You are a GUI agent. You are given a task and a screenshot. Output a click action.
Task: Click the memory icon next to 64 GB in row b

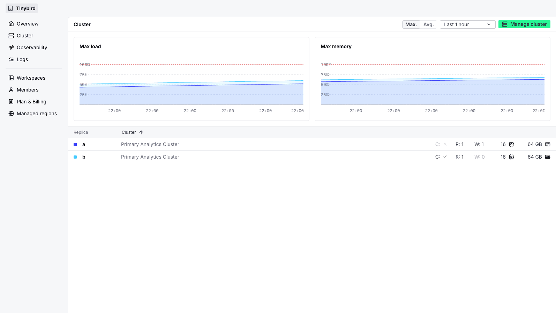point(548,157)
